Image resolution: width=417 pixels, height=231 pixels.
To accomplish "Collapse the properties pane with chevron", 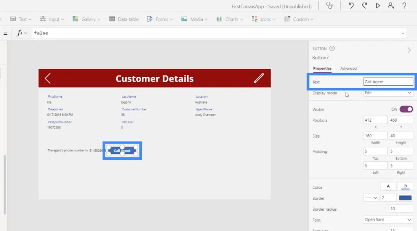I will 409,50.
